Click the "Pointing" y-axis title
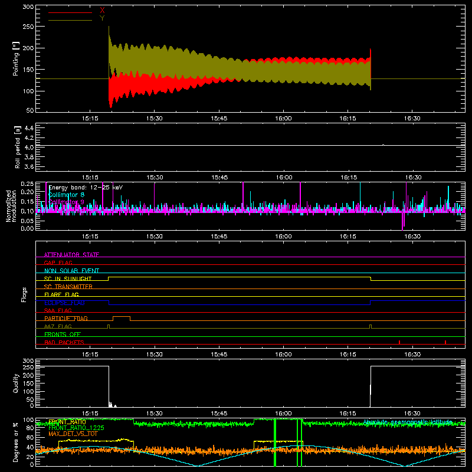 coord(16,58)
